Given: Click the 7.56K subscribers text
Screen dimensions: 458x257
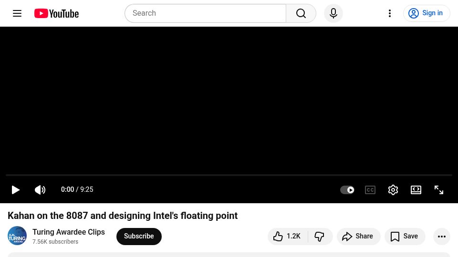Looking at the screenshot, I should pos(55,242).
